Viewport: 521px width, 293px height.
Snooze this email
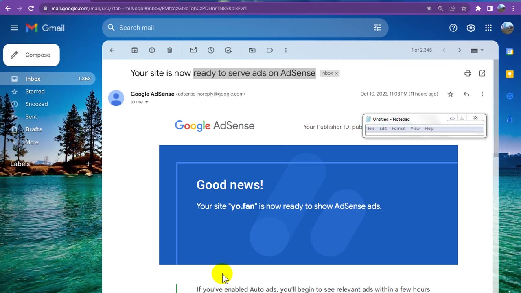211,50
